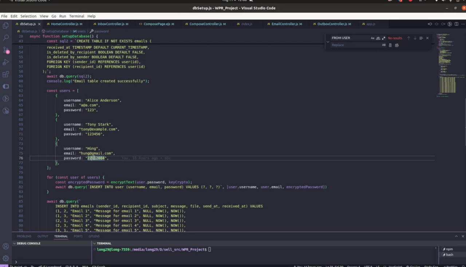Viewport: 466px width, 267px height.
Task: Open the Explorer view in activity bar
Action: (6, 25)
